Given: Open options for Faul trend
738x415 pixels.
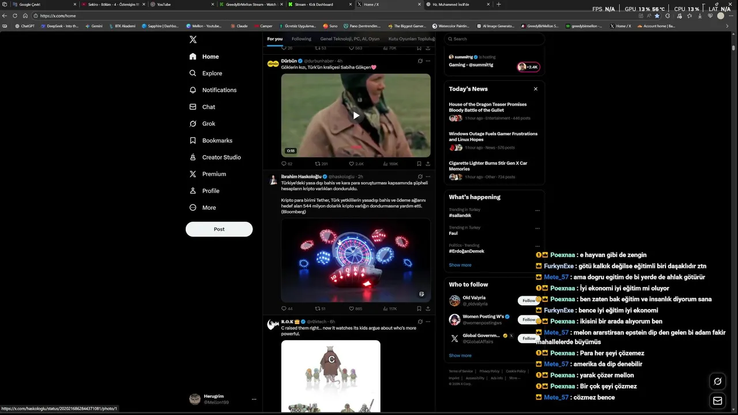Looking at the screenshot, I should point(537,228).
